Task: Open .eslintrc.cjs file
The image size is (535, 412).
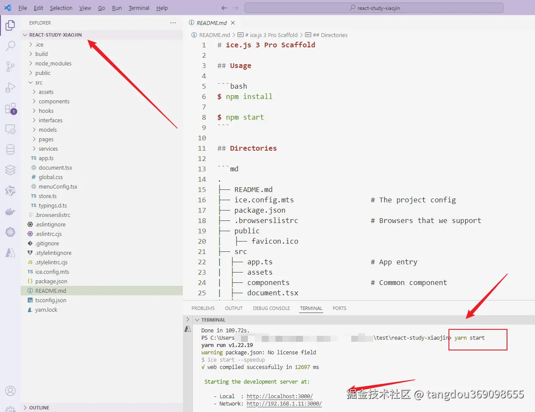Action: (x=102, y=234)
